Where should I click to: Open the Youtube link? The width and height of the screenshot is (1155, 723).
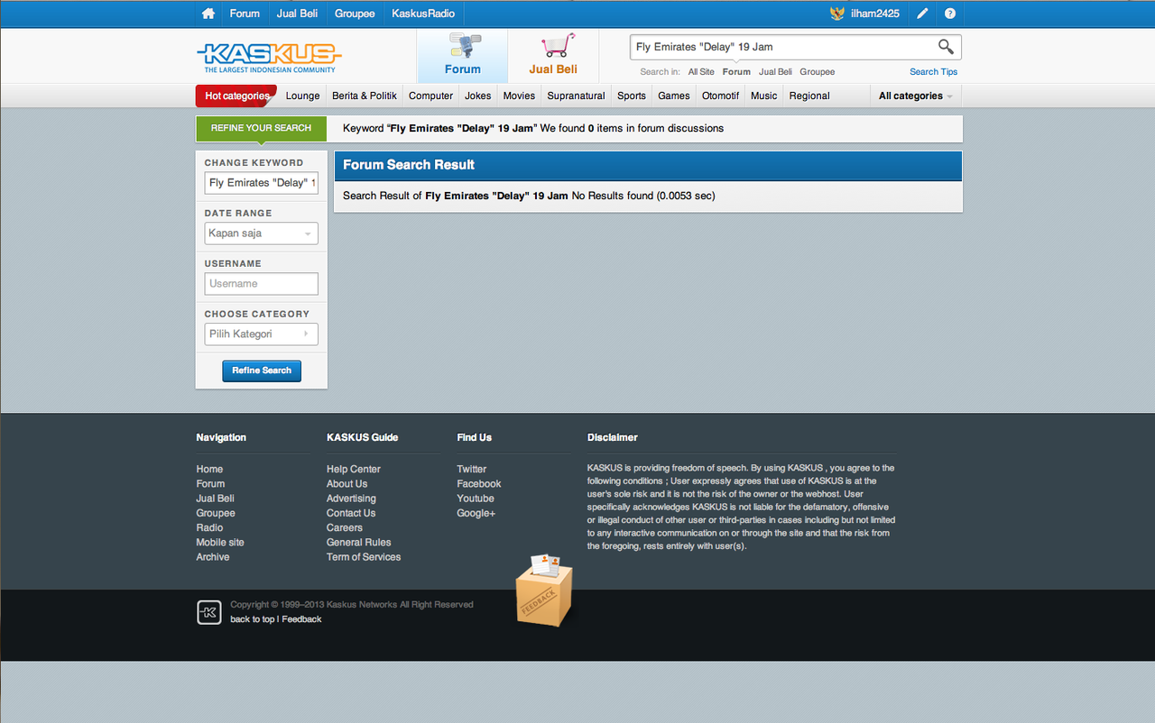click(476, 499)
